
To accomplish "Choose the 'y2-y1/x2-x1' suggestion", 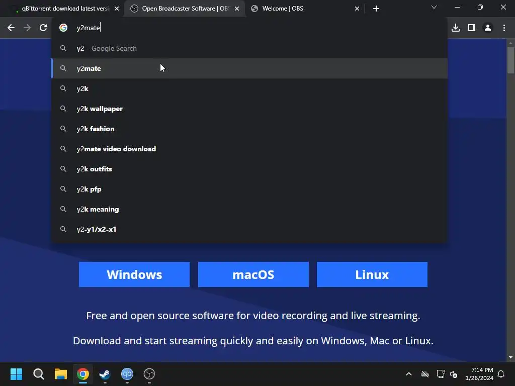I will point(249,229).
